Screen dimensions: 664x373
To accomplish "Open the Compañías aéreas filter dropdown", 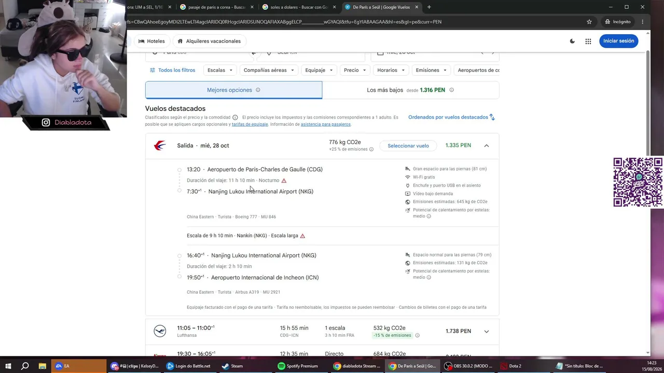I will pyautogui.click(x=269, y=70).
